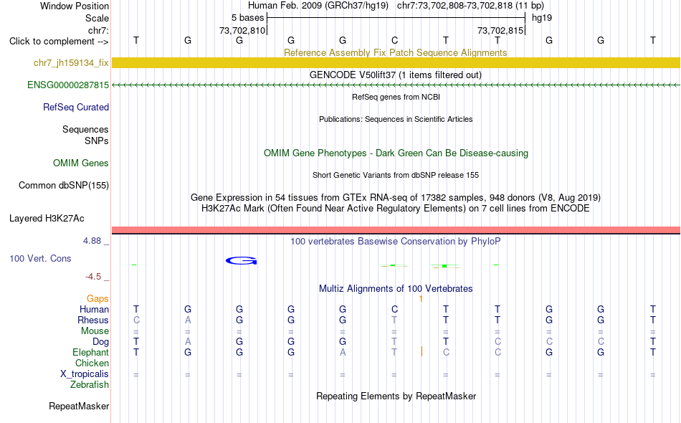Click 'Human Feb. 2009 (GRCh37/hg19)' header text
Image resolution: width=681 pixels, height=423 pixels.
coord(318,6)
